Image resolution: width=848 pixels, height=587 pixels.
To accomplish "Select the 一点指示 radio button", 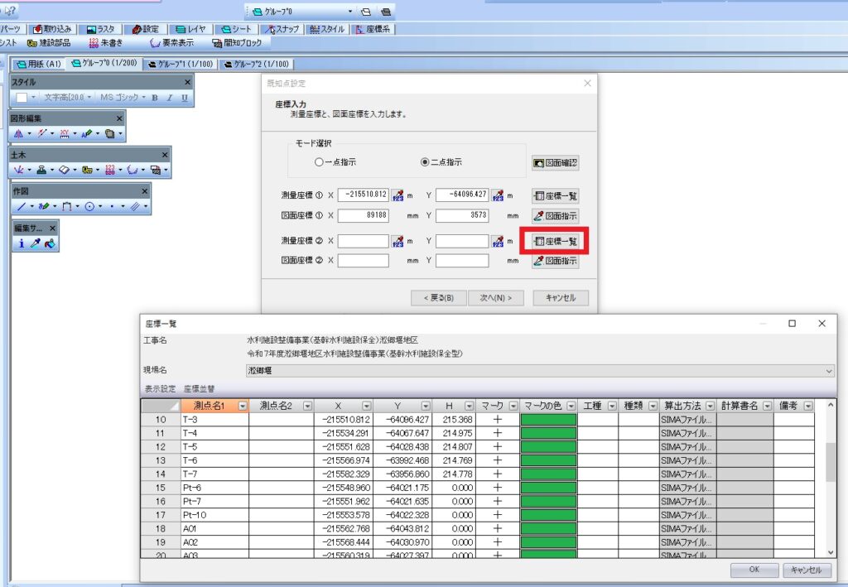I will pos(319,162).
